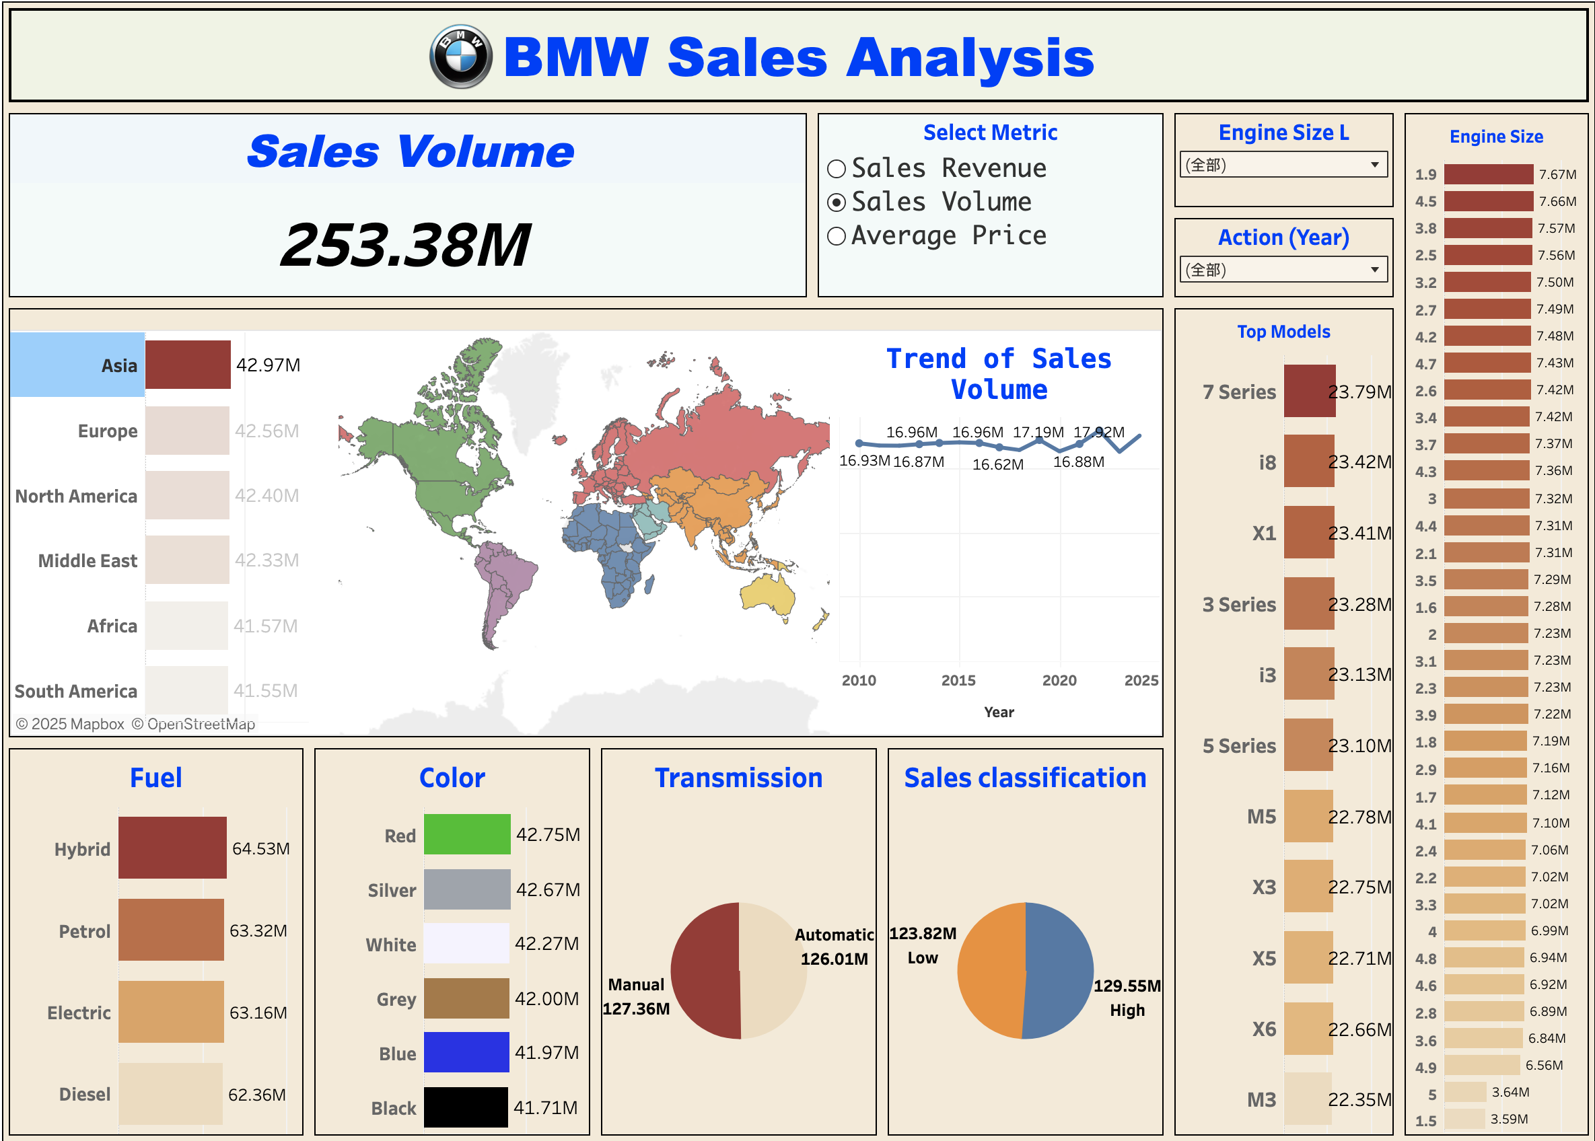Open the OpenStreetMap attribution link
The image size is (1595, 1141).
[190, 723]
